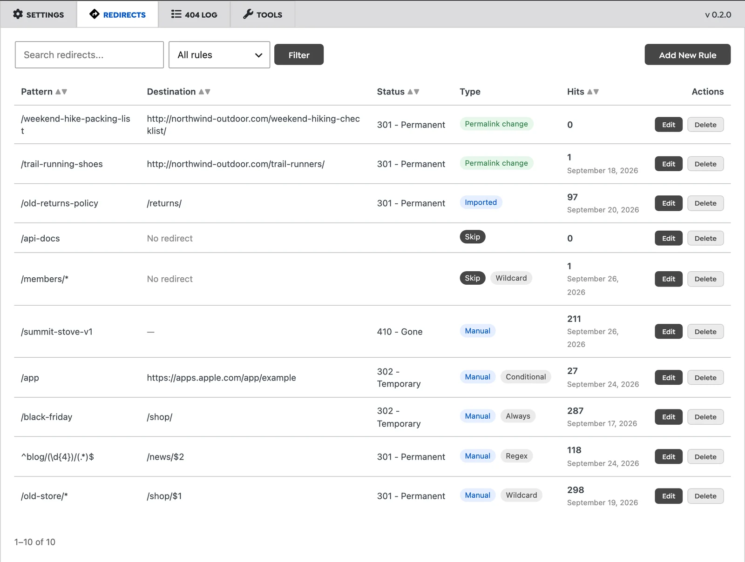This screenshot has width=745, height=562.
Task: Click the Imported type badge
Action: pos(481,202)
